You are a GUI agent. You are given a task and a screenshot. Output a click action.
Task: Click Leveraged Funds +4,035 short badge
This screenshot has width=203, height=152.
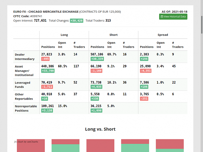96,87
